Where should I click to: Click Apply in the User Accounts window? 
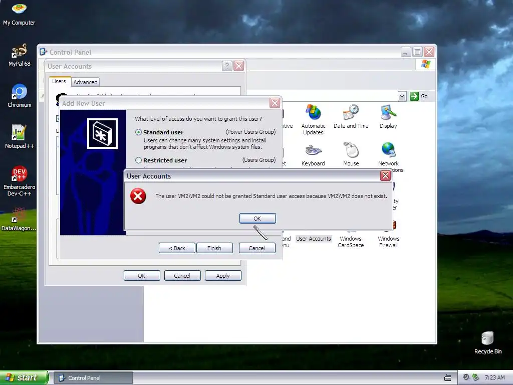[x=223, y=276]
